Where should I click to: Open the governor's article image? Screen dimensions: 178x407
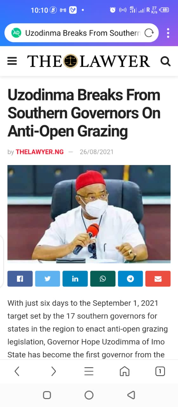pos(89,214)
